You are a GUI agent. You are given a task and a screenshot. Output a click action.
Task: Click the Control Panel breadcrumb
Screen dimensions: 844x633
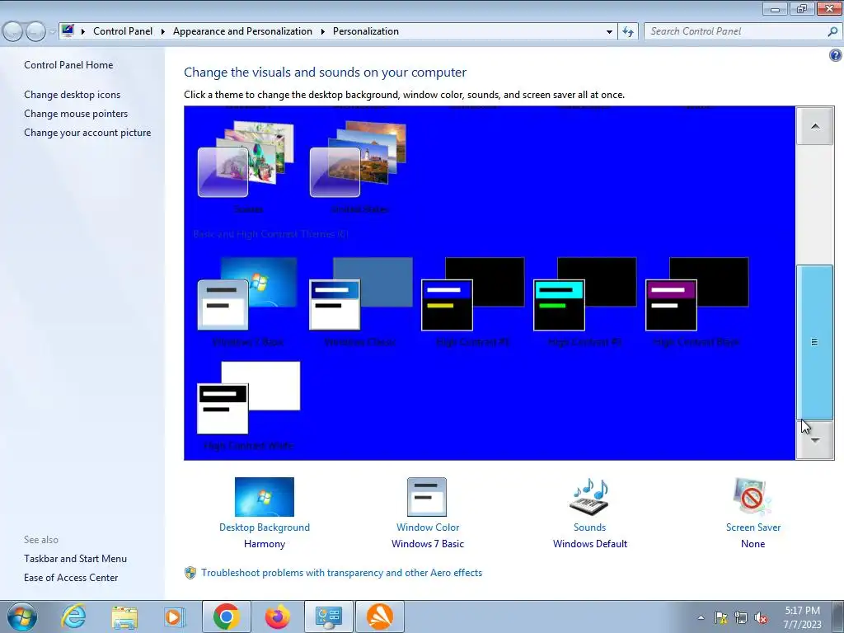(123, 31)
